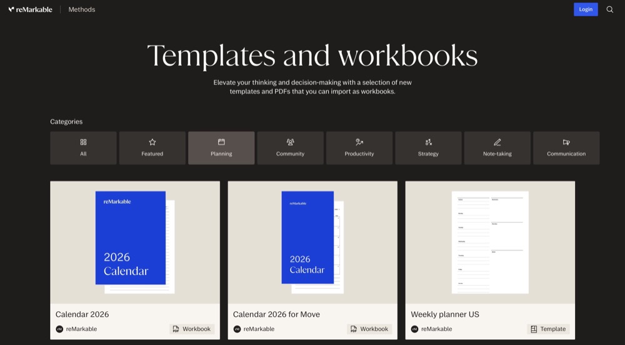Select the Productivity category text label

(359, 154)
